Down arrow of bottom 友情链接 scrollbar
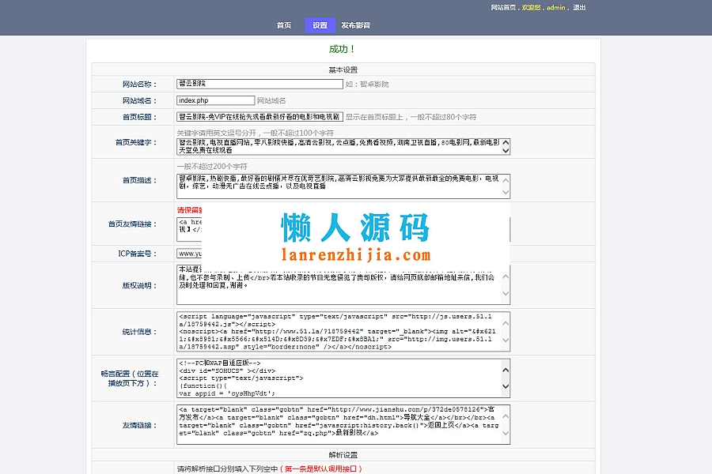The image size is (712, 474). click(x=506, y=433)
